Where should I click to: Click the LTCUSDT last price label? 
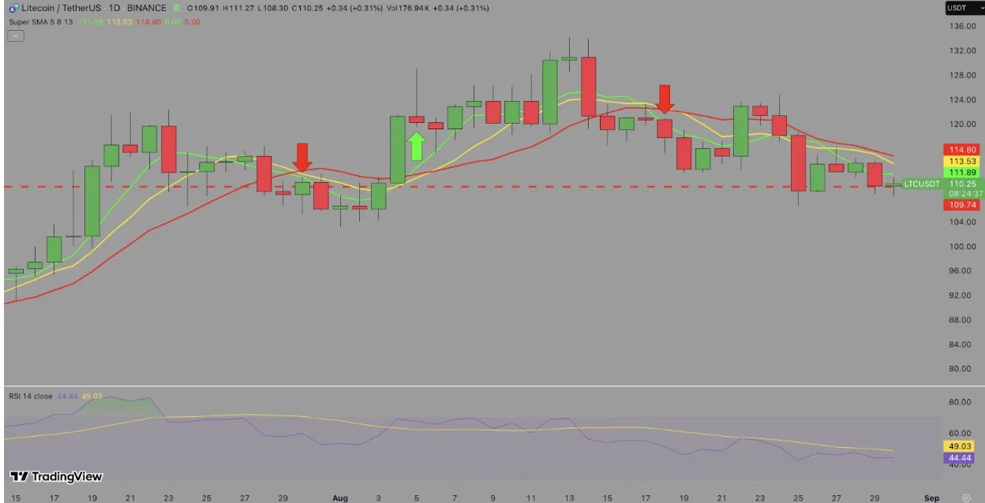coord(921,184)
